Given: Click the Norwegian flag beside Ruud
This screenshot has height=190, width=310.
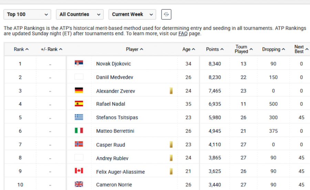Looking at the screenshot, I should click(x=79, y=144).
